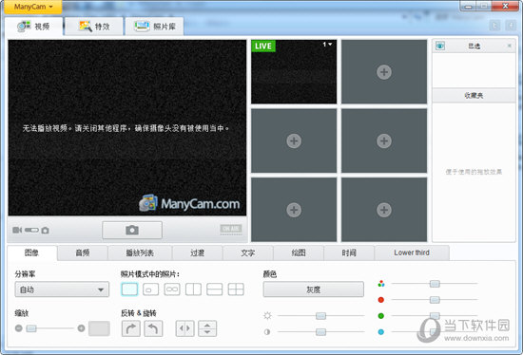The width and height of the screenshot is (523, 355).
Task: Flip video vertically
Action: (x=207, y=328)
